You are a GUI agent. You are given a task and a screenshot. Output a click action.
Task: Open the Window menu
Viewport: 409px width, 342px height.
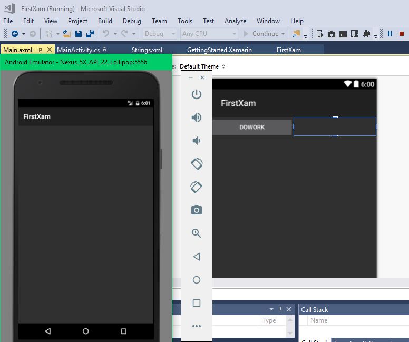(268, 21)
